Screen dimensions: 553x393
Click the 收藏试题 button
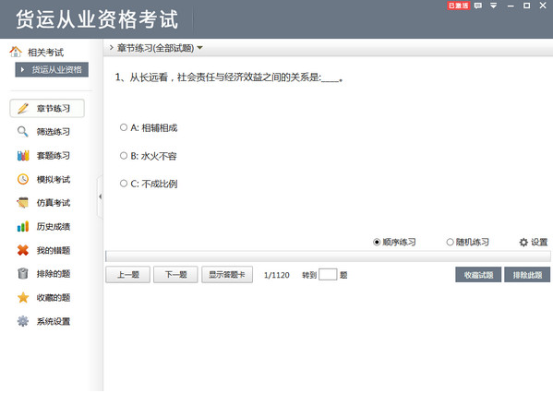click(478, 275)
